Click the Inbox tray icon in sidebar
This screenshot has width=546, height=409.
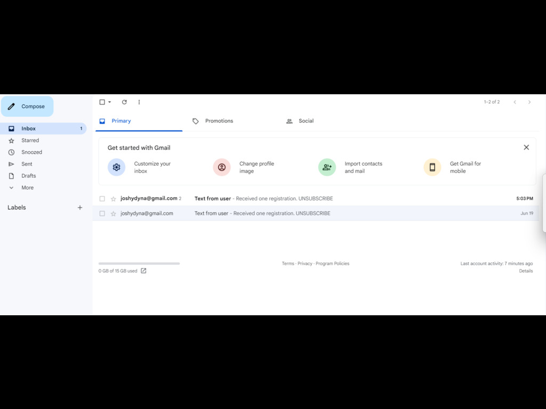point(12,129)
